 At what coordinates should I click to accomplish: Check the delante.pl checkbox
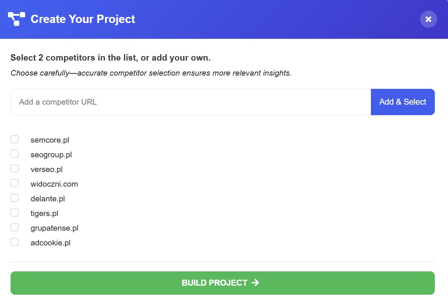coord(15,198)
